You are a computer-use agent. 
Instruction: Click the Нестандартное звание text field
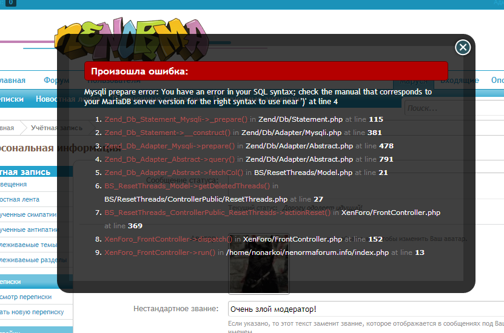click(x=366, y=309)
